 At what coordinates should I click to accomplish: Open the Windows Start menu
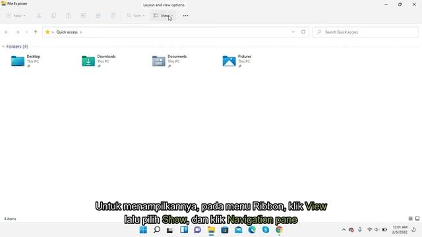pyautogui.click(x=143, y=230)
